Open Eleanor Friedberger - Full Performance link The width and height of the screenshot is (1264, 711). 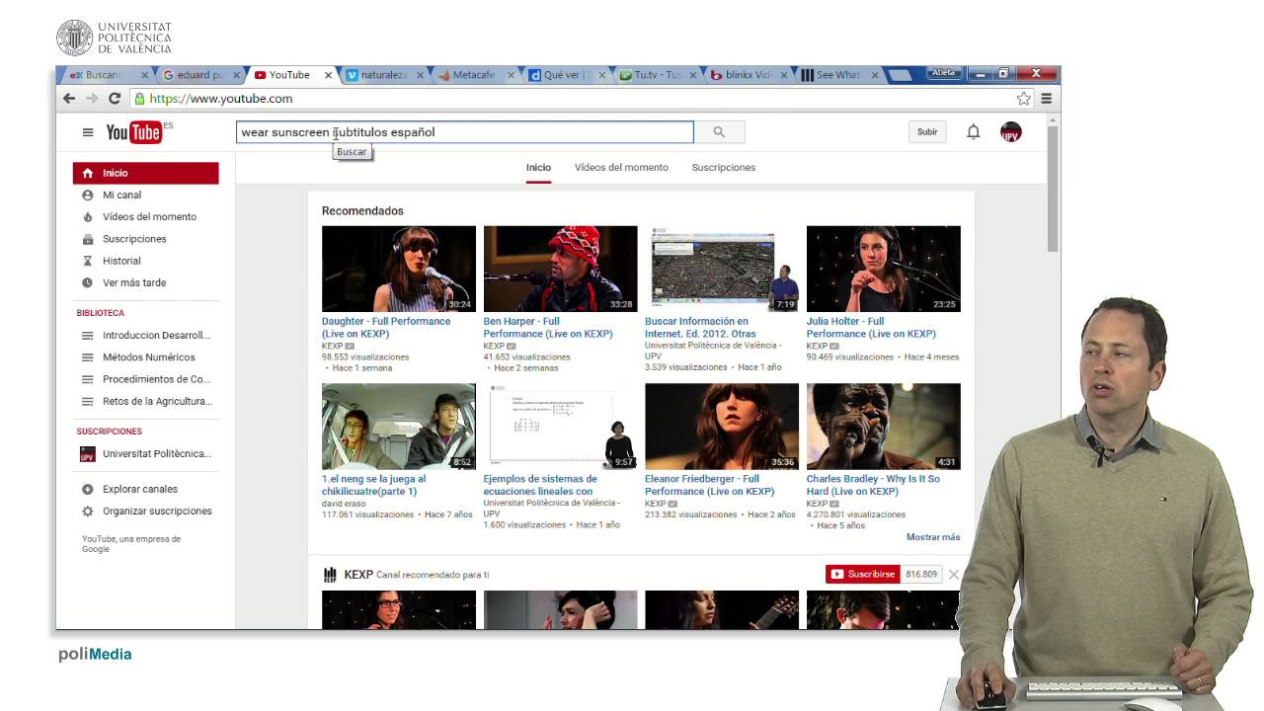[x=709, y=485]
